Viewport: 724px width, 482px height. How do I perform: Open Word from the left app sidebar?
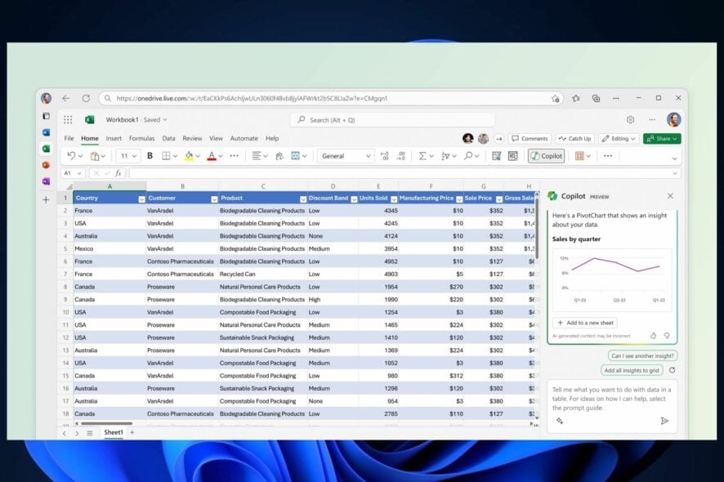coord(46,132)
